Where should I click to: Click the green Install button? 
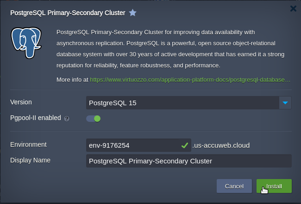click(x=274, y=186)
